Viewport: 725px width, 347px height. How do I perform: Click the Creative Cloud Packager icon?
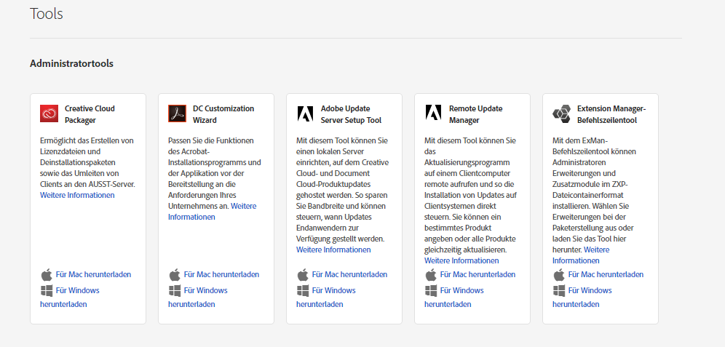click(49, 113)
